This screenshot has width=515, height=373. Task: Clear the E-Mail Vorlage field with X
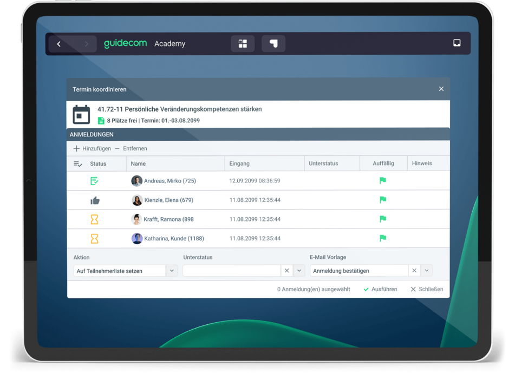pyautogui.click(x=414, y=271)
